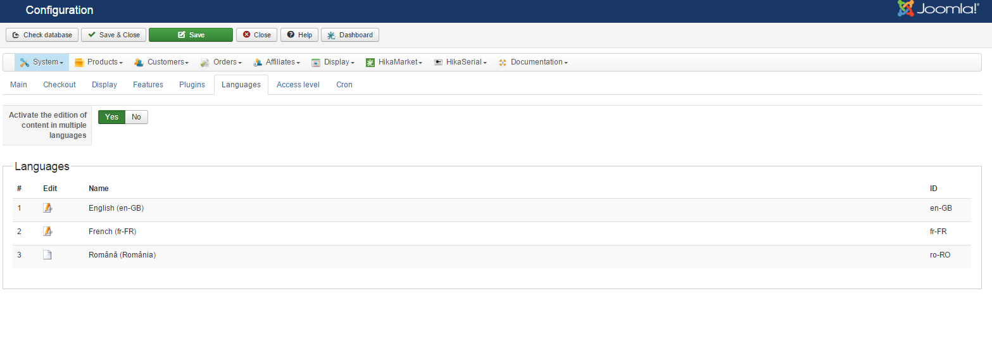Screen dimensions: 992x348
Task: Open the Display configuration tab
Action: click(x=104, y=85)
